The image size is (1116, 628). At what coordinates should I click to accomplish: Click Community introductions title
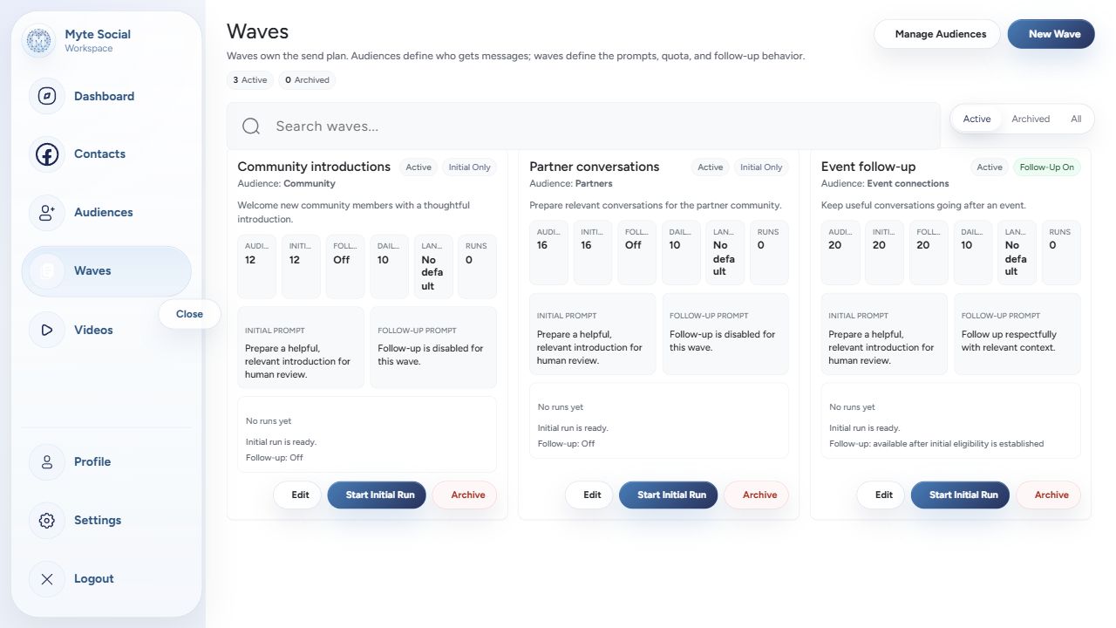314,167
